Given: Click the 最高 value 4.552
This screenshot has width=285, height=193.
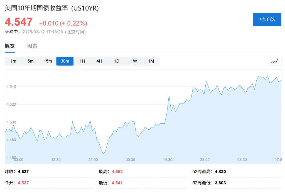Looking at the screenshot, I should tap(117, 172).
